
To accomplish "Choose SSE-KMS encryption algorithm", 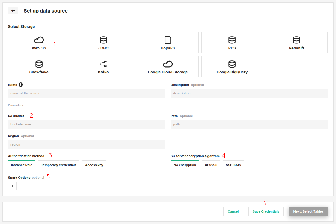I will [233, 165].
